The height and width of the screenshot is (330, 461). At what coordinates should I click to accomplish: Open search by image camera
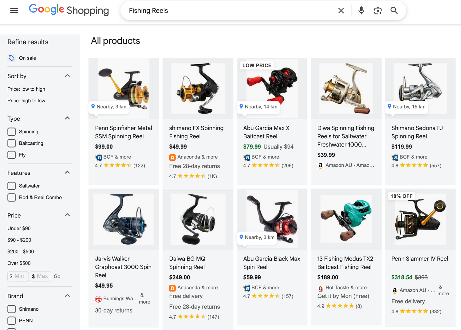[x=378, y=11]
